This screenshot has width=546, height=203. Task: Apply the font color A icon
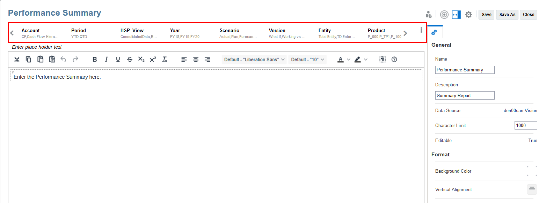(341, 60)
